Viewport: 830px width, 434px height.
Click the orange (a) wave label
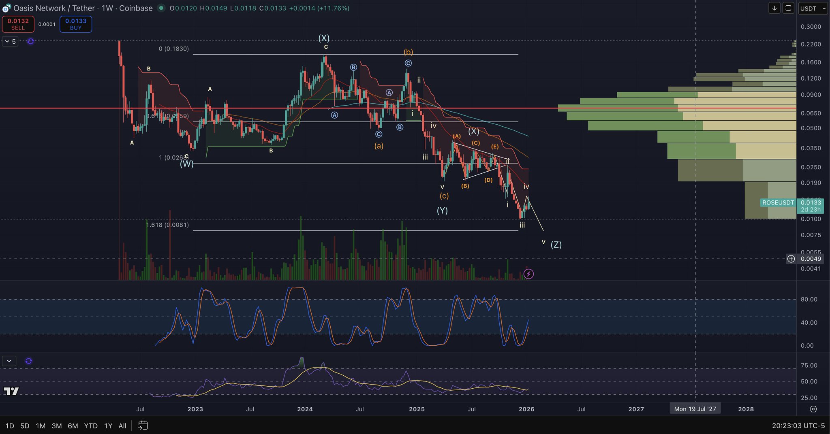coord(379,146)
